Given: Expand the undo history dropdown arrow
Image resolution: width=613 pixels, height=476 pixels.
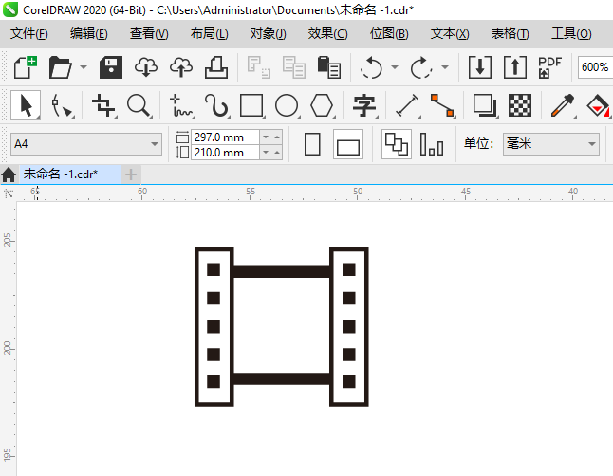Looking at the screenshot, I should [x=395, y=67].
